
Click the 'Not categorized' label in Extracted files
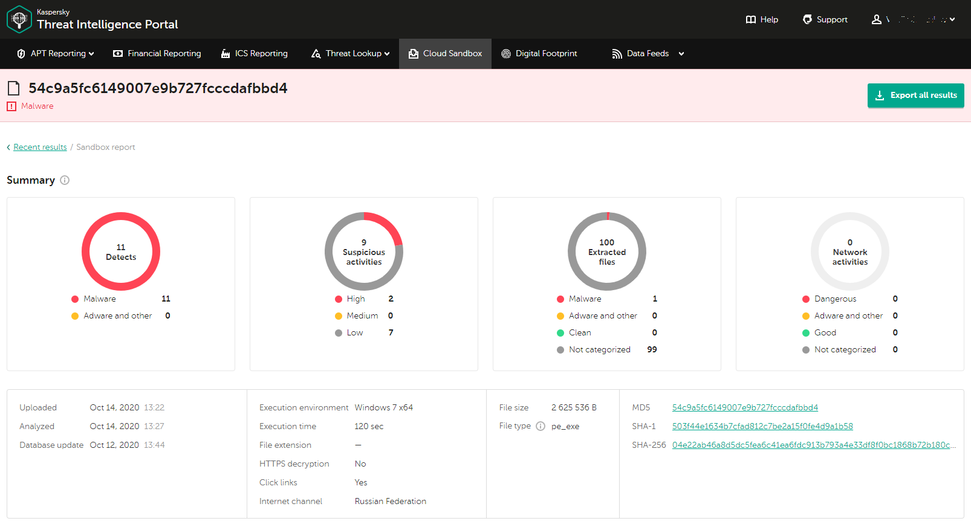click(600, 350)
